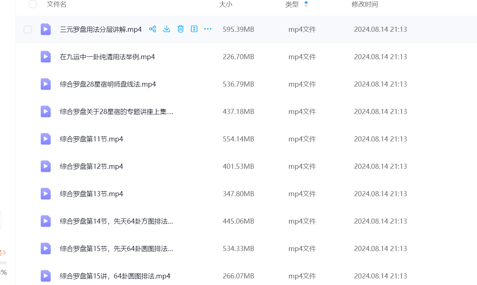Sort files by 修改时间 column header

(364, 4)
